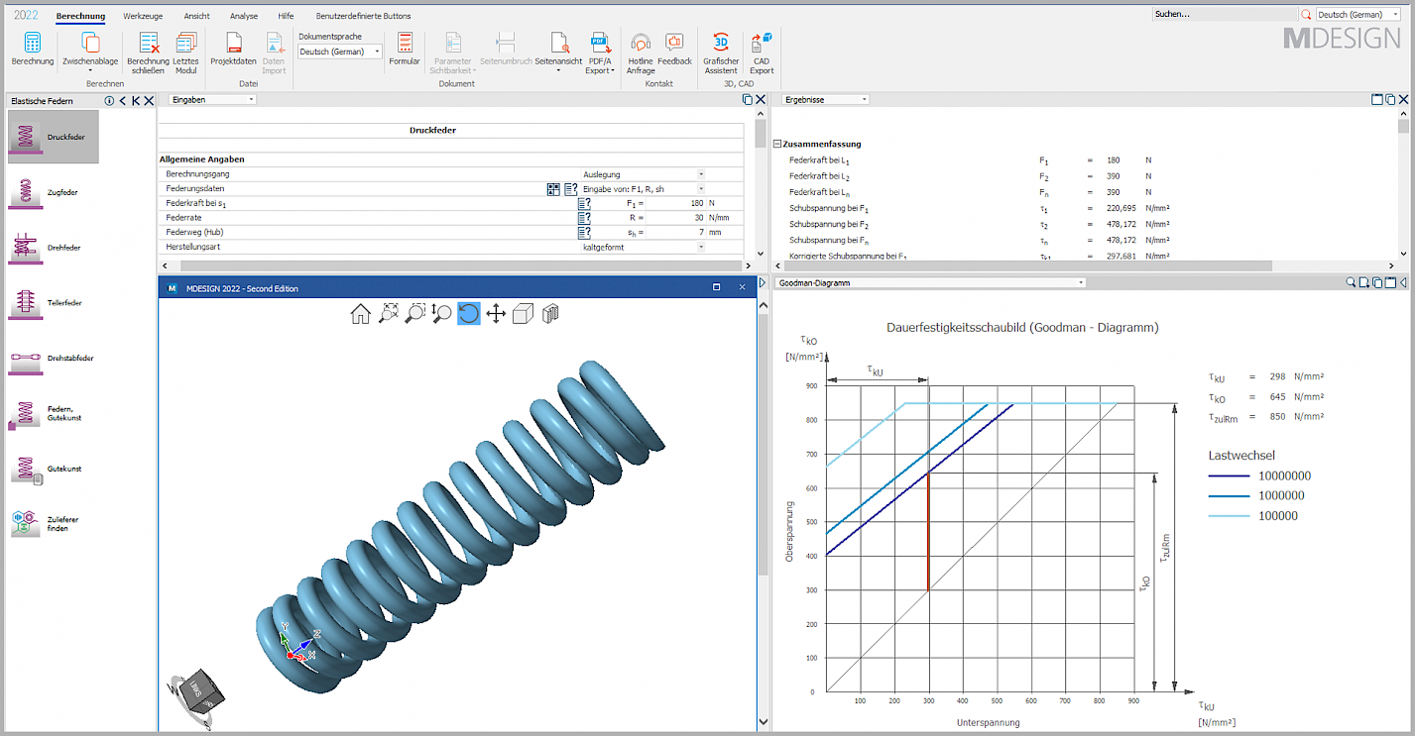This screenshot has height=736, width=1415.
Task: Click help icon for Federrate R
Action: point(584,217)
